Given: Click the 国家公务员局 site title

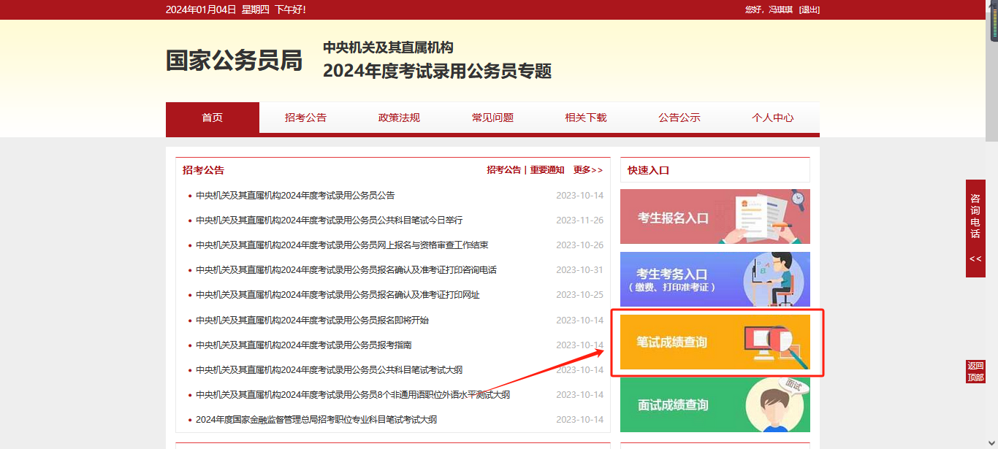Looking at the screenshot, I should 234,61.
